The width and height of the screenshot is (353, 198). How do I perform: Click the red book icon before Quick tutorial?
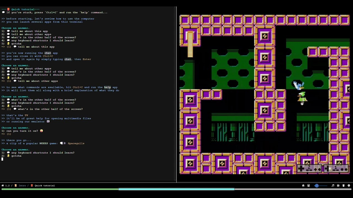32,186
